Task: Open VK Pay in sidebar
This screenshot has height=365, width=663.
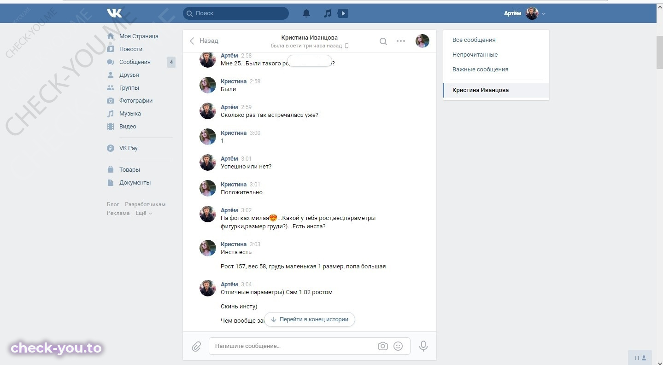Action: pos(129,148)
